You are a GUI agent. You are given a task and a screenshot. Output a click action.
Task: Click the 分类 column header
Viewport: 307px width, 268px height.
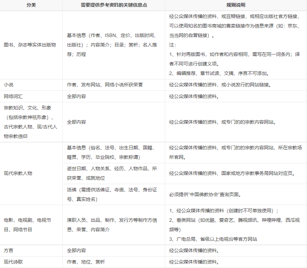click(31, 5)
